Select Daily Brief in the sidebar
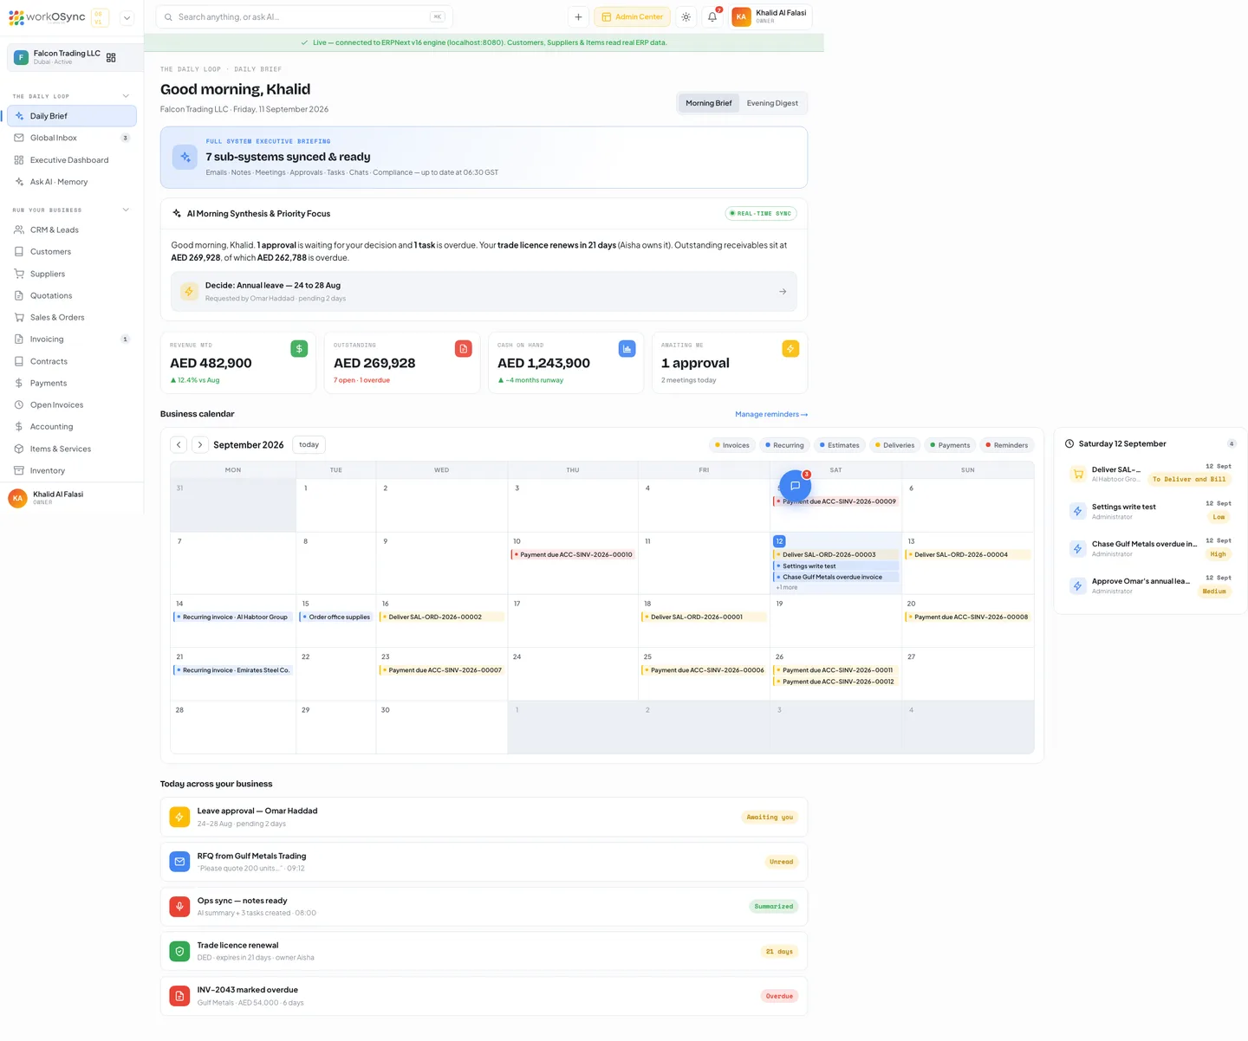 tap(72, 116)
